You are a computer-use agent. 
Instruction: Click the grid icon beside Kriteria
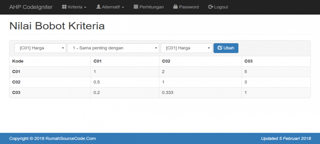[64, 7]
